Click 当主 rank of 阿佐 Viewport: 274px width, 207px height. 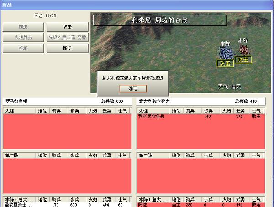[x=176, y=205]
